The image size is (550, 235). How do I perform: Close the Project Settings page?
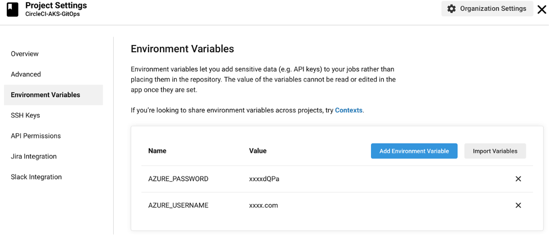542,10
